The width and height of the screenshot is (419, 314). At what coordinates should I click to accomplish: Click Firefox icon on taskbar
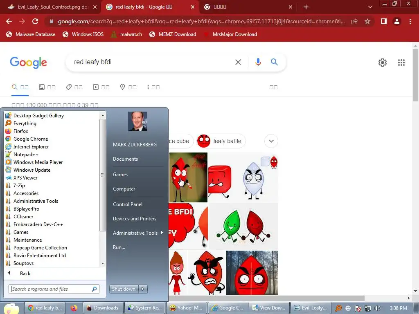[x=74, y=308]
